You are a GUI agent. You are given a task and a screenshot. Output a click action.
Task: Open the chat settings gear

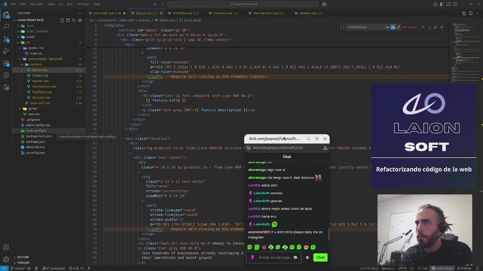point(307,257)
